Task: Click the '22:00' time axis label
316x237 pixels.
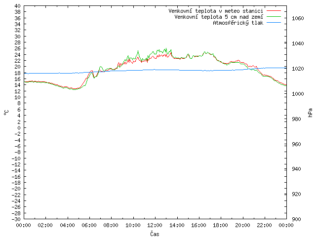Action: [x=264, y=225]
